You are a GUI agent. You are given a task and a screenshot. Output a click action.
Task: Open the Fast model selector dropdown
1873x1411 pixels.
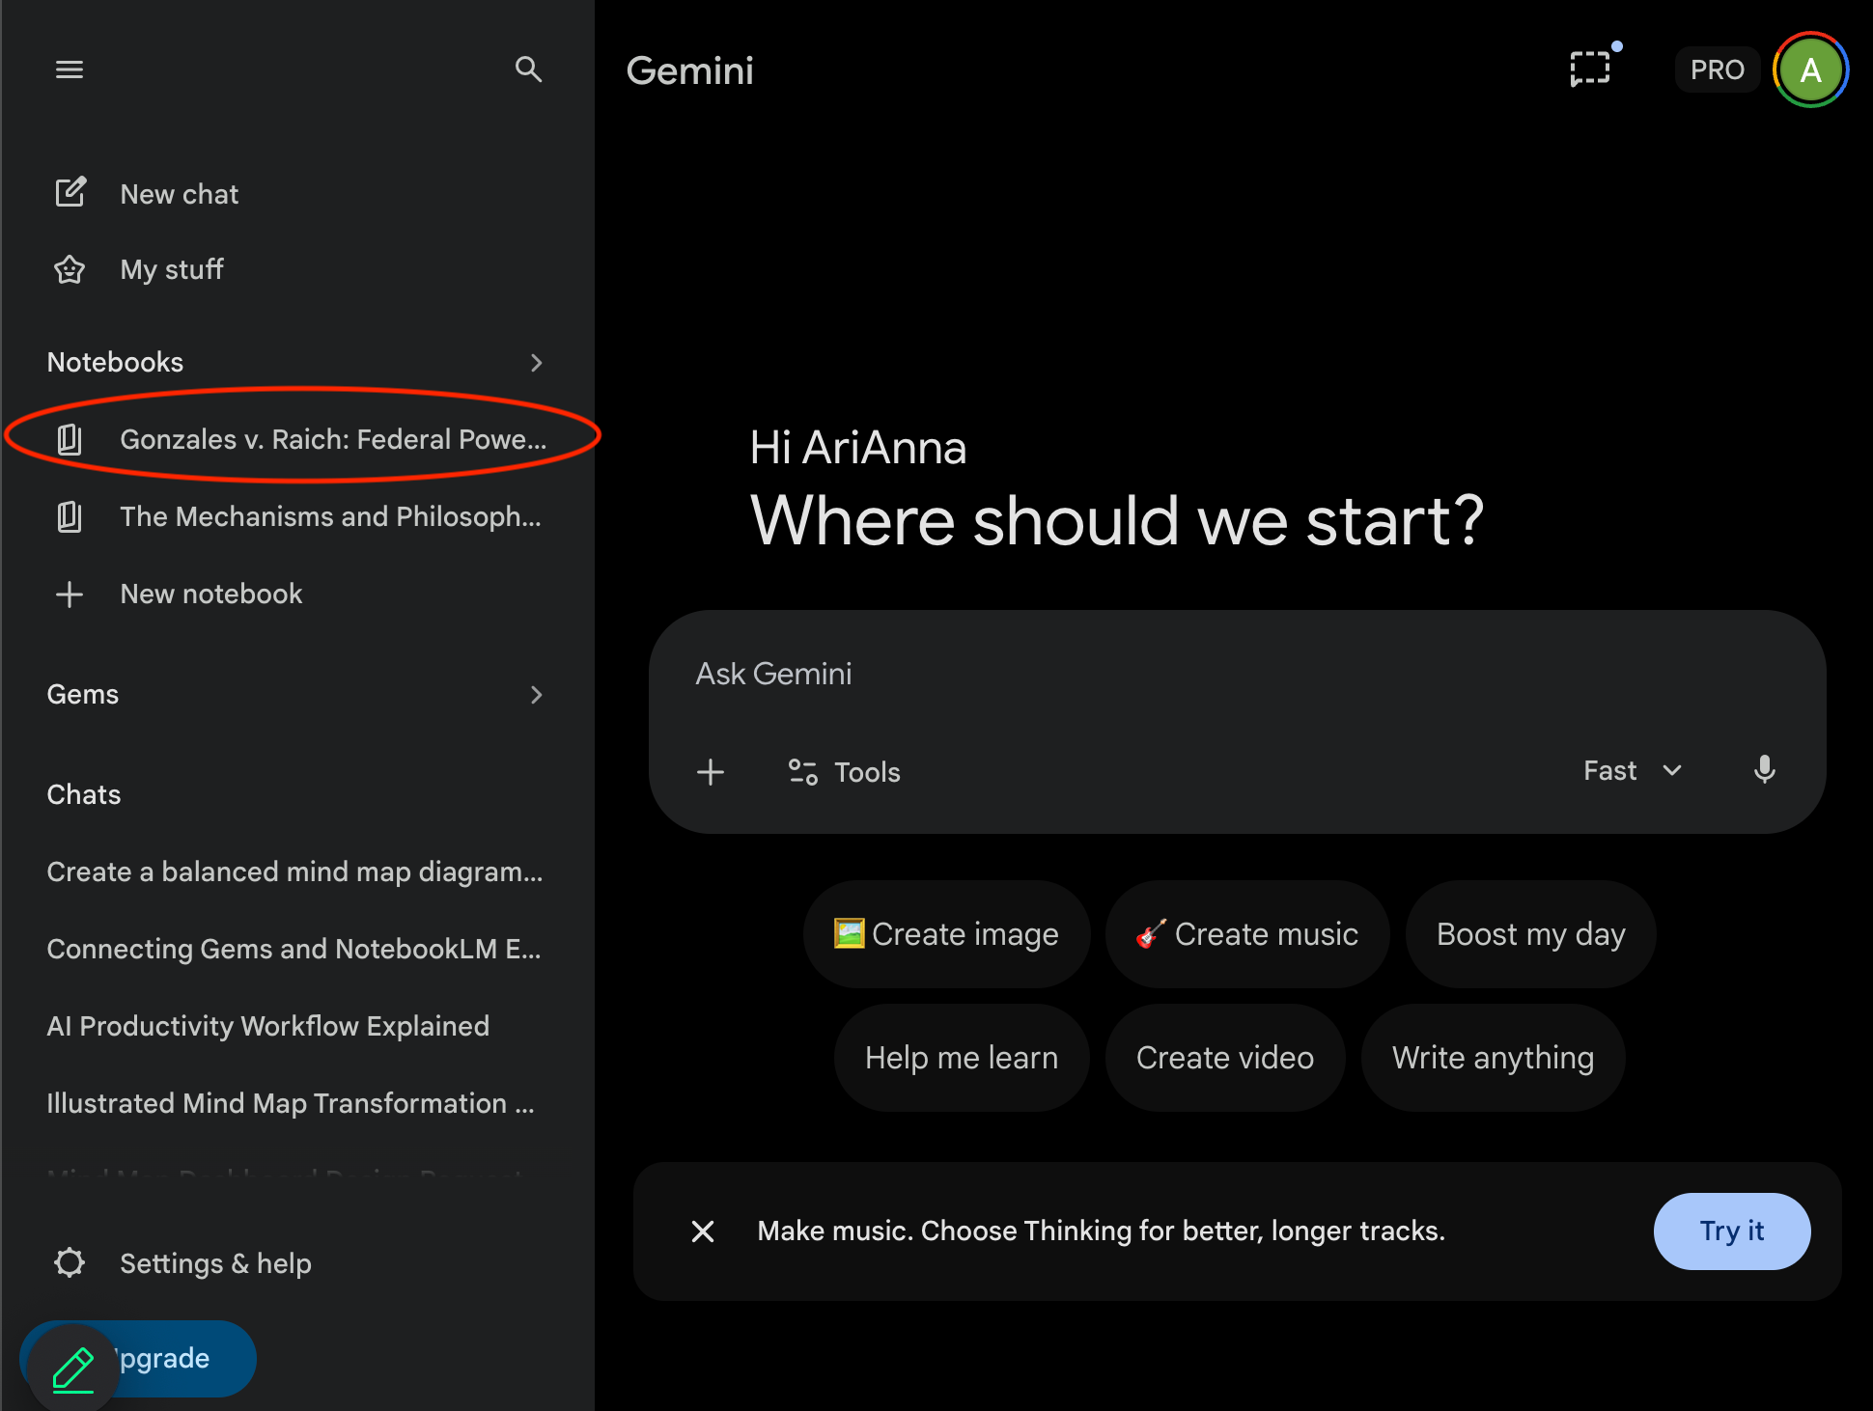[1633, 770]
